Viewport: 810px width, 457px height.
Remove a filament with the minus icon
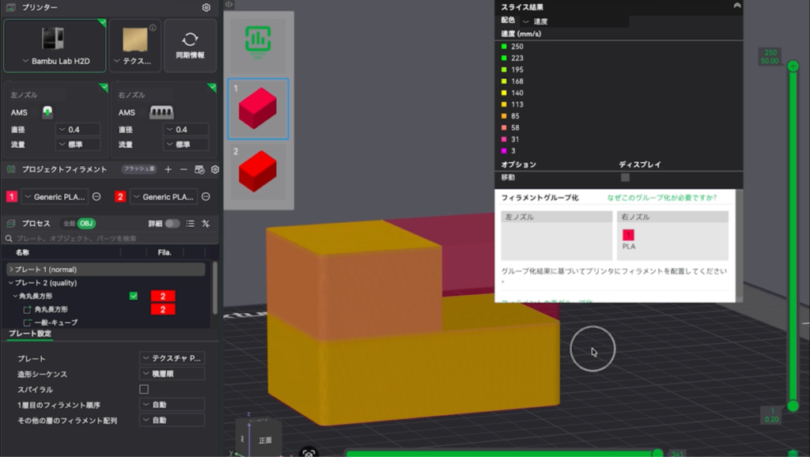[184, 169]
